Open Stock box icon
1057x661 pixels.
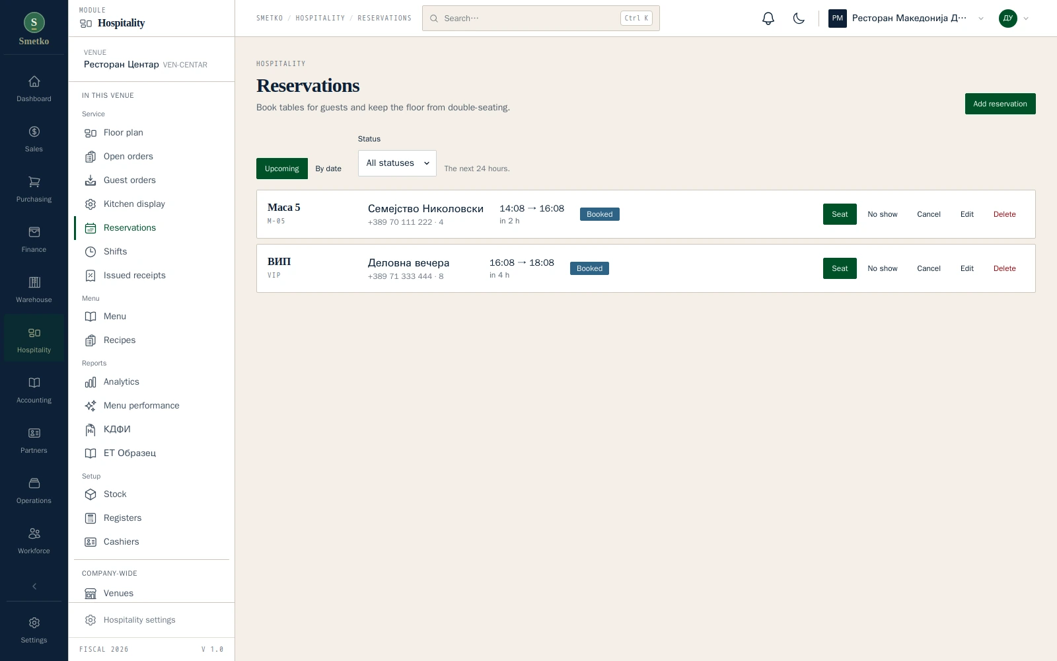point(91,494)
